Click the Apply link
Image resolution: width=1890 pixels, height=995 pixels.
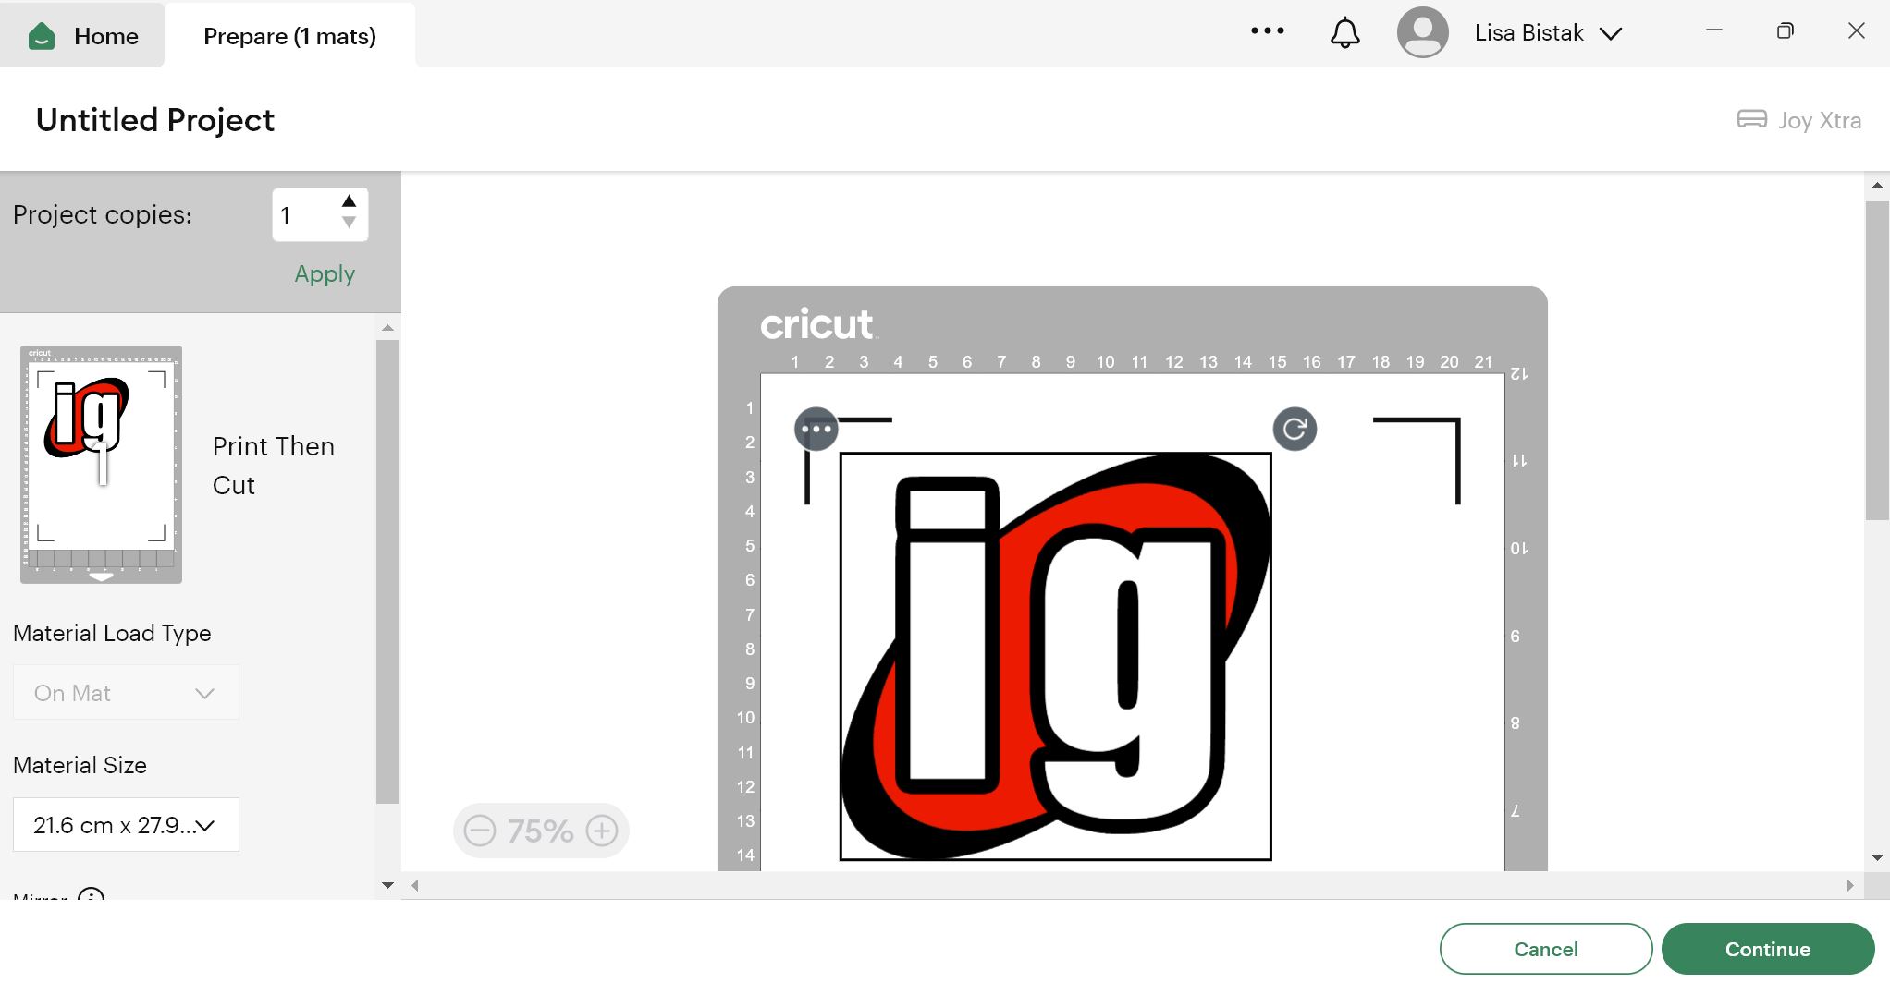coord(325,274)
